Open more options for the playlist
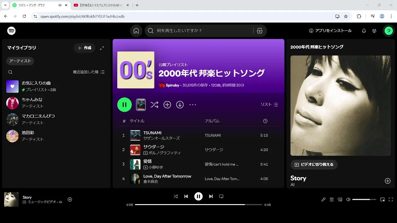Viewport: 397px width, 223px height. tap(193, 105)
